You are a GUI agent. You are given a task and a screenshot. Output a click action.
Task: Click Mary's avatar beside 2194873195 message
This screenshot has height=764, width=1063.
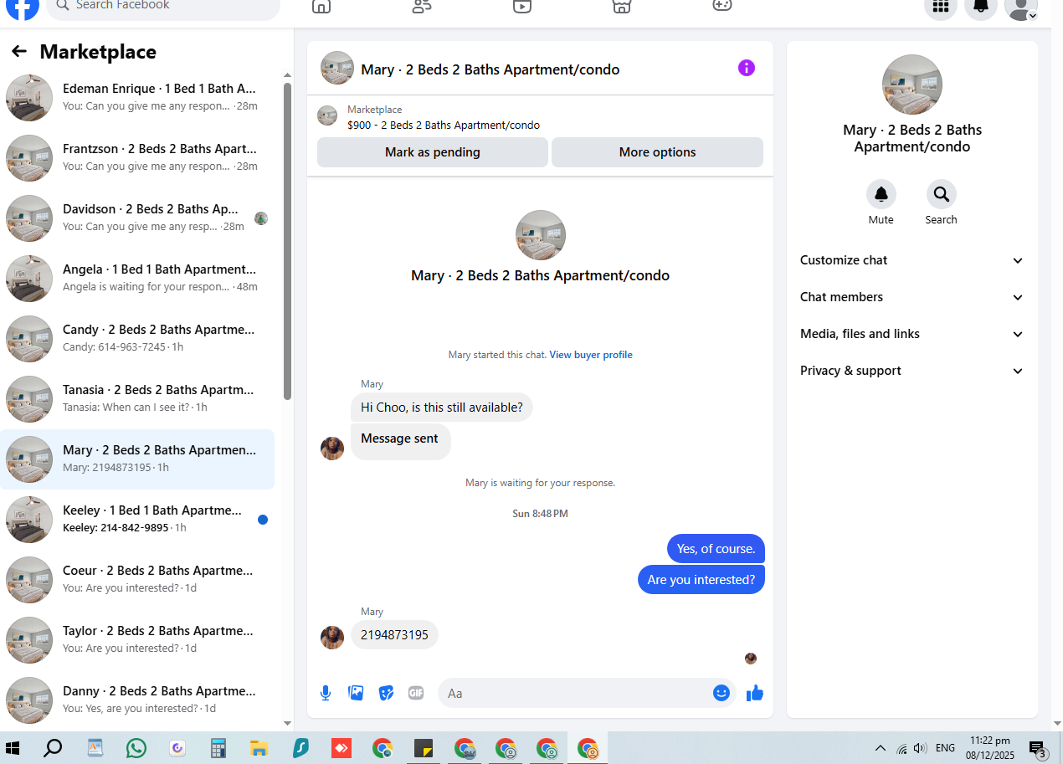[x=332, y=638]
